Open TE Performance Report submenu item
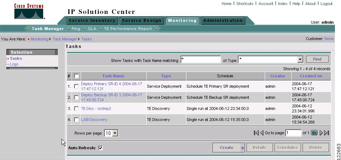 128,29
